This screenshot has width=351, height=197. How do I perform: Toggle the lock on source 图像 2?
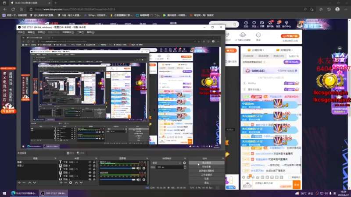point(94,172)
